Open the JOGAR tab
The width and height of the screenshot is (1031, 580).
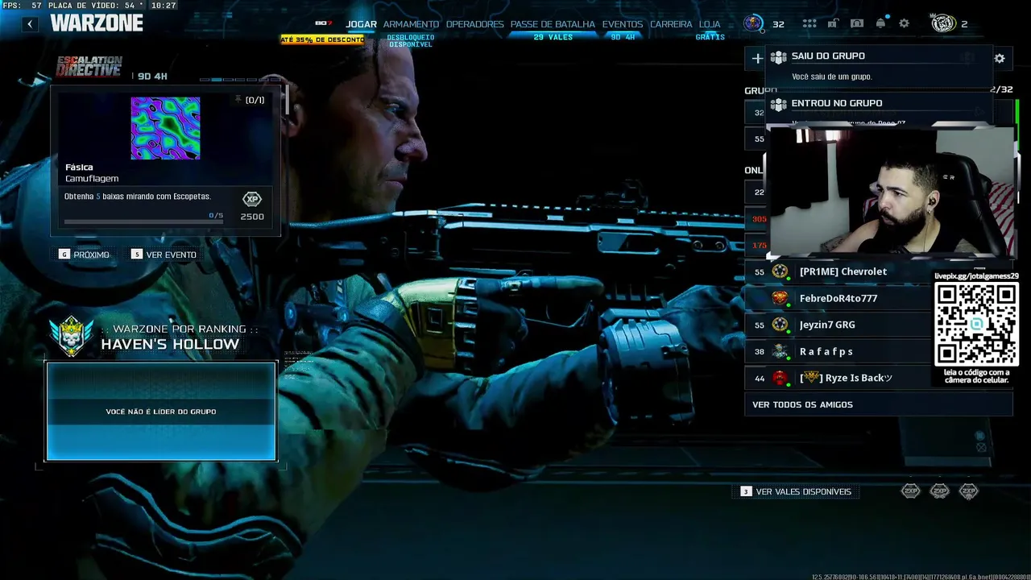pos(361,24)
